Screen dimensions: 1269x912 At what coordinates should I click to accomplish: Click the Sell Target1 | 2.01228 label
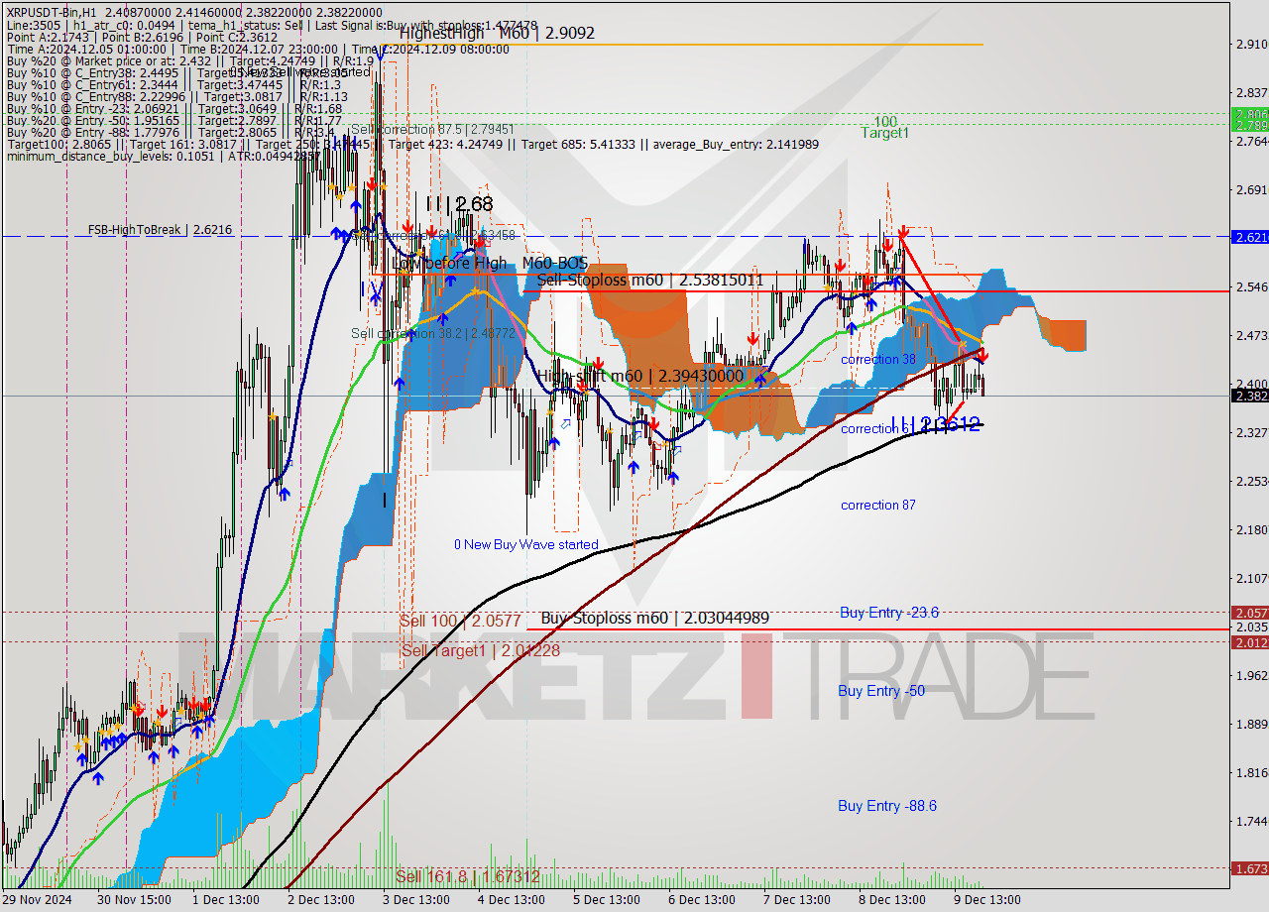coord(481,651)
